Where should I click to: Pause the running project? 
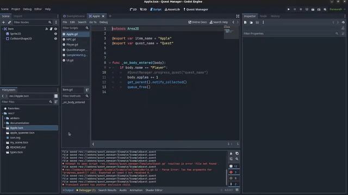295,9
